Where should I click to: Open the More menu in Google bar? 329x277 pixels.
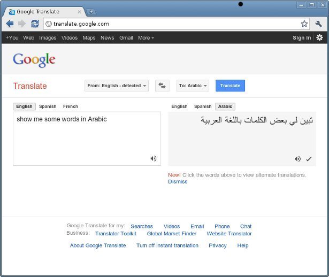tap(146, 38)
